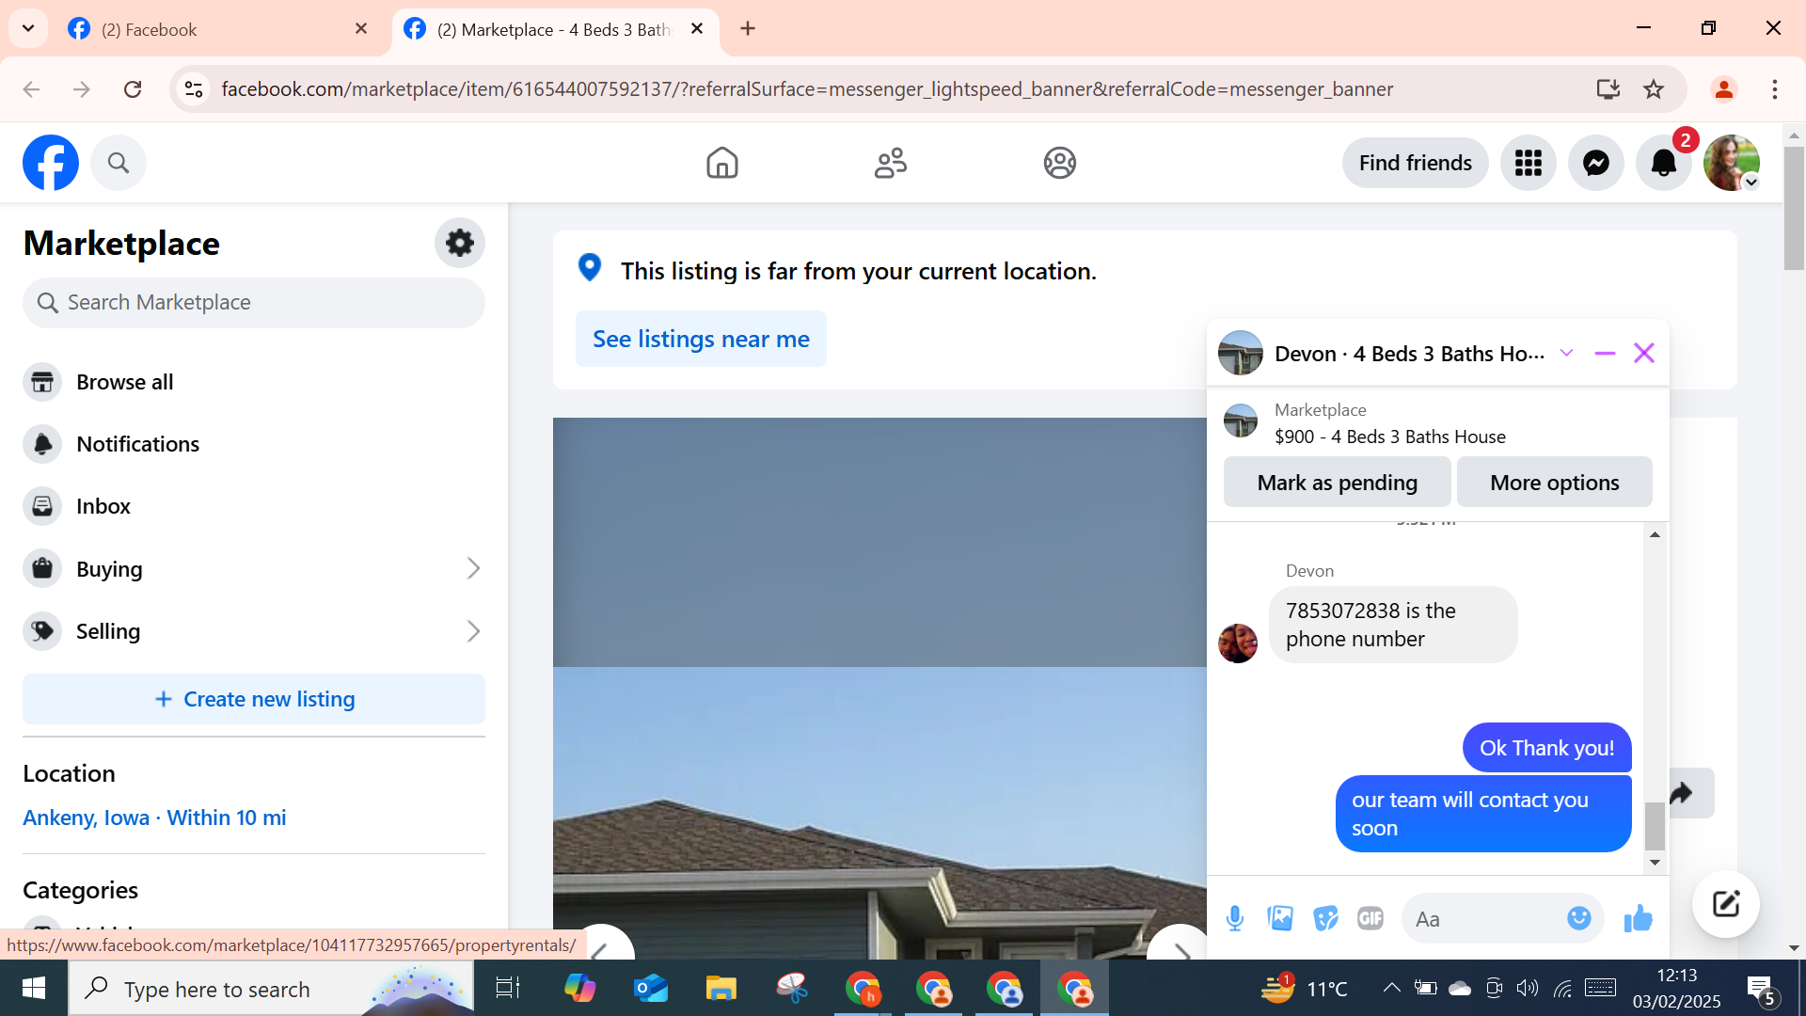The height and width of the screenshot is (1016, 1806).
Task: Attach a photo using the image icon
Action: coord(1280,918)
